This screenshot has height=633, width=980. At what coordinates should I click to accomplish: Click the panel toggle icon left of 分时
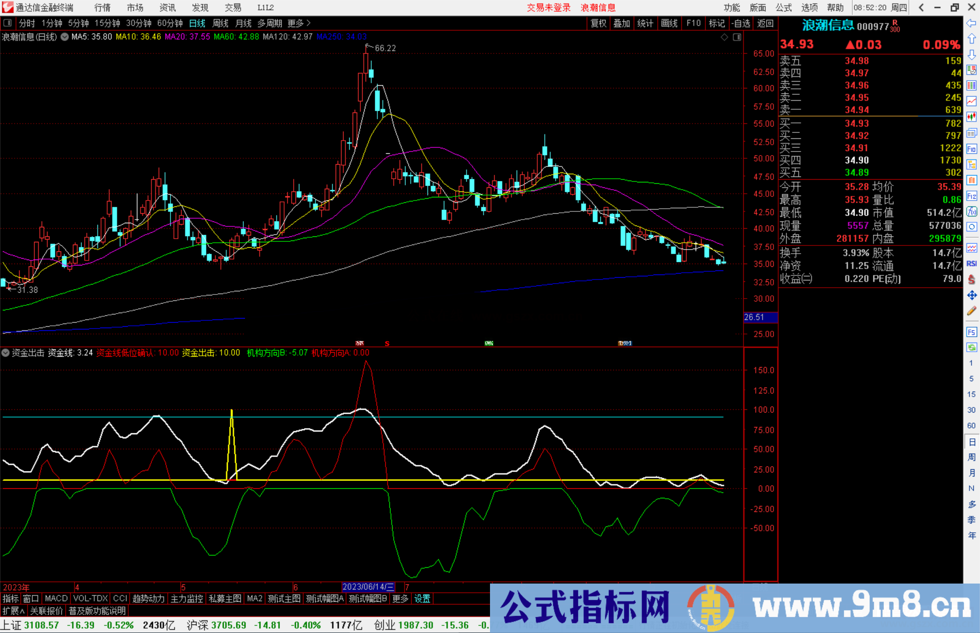[7, 23]
